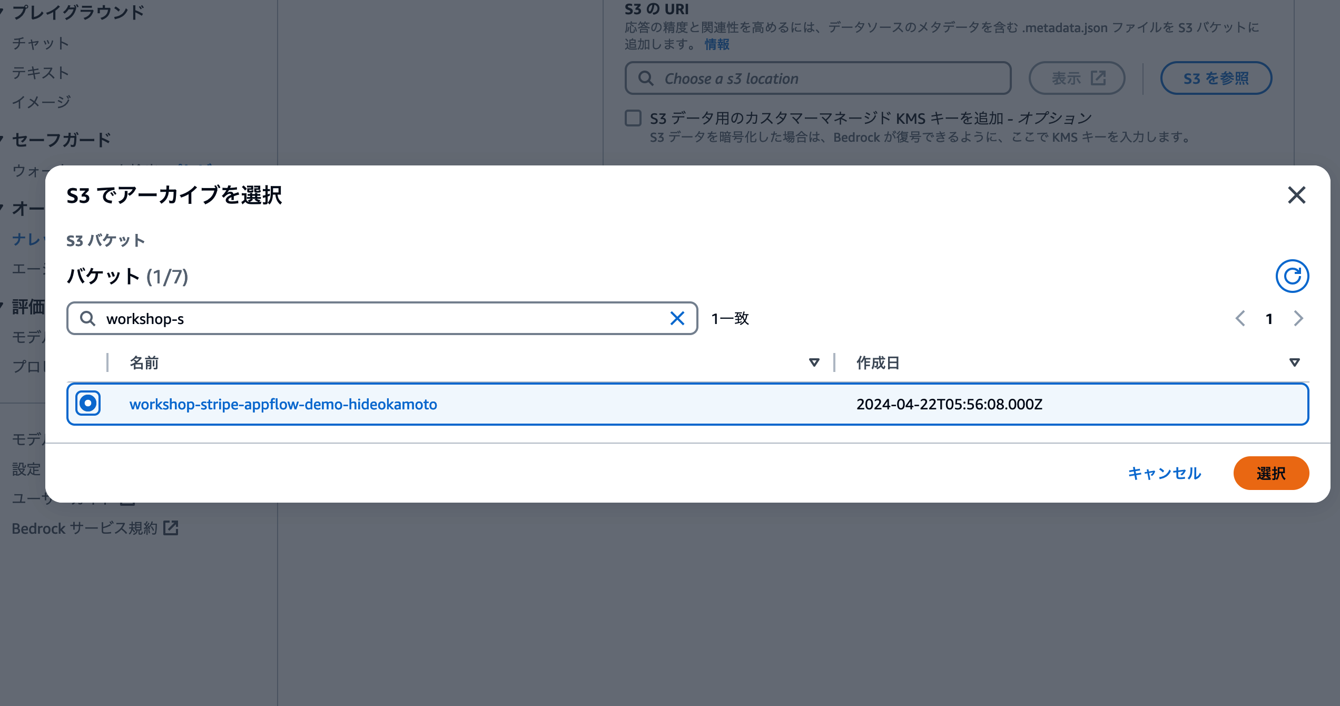Click magnifier in Choose a s3 location field
This screenshot has height=706, width=1340.
[x=647, y=78]
